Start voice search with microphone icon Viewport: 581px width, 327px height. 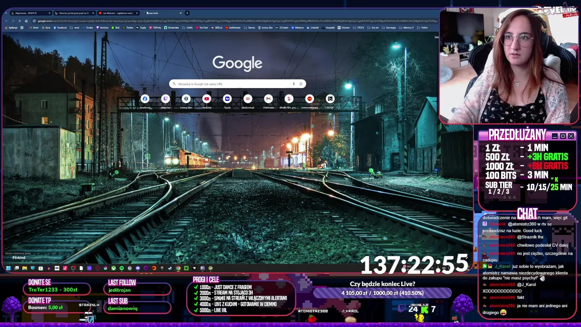click(x=294, y=84)
